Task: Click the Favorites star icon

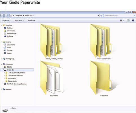Action: point(4,25)
